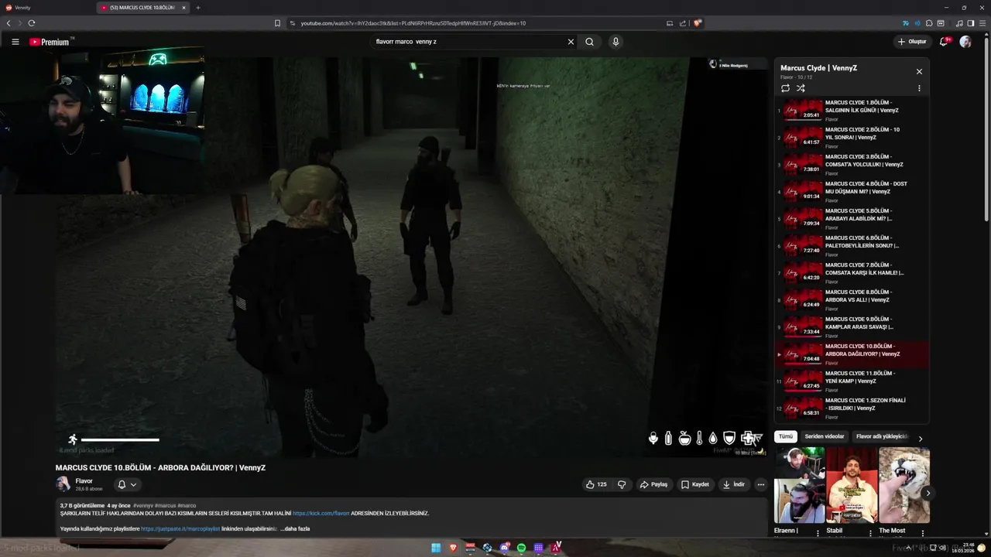The image size is (991, 557).
Task: Open Brave browser from taskbar
Action: point(454,548)
